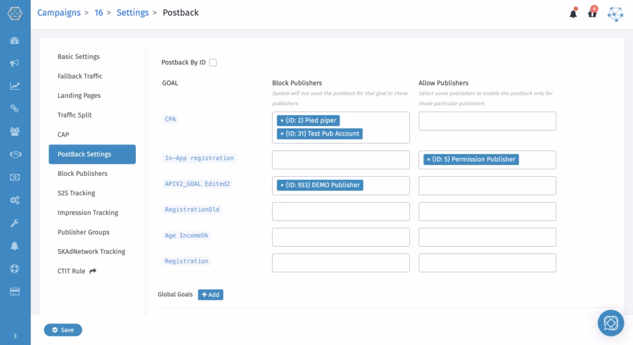The width and height of the screenshot is (633, 345).
Task: Remove Permission Publisher from In-App registration allow list
Action: click(428, 159)
